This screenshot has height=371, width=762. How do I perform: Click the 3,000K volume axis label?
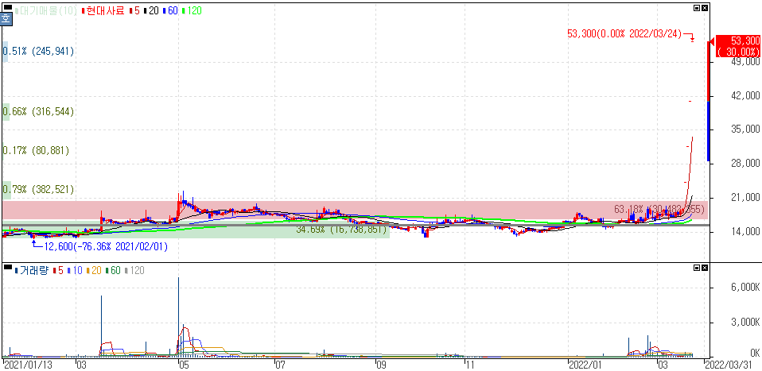(x=745, y=322)
